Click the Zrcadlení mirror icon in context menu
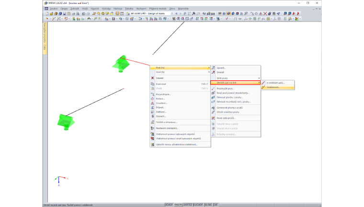This screenshot has height=207, width=364. click(152, 103)
